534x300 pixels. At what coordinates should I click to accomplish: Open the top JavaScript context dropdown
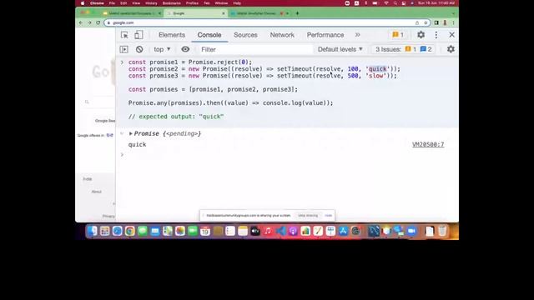coord(162,49)
